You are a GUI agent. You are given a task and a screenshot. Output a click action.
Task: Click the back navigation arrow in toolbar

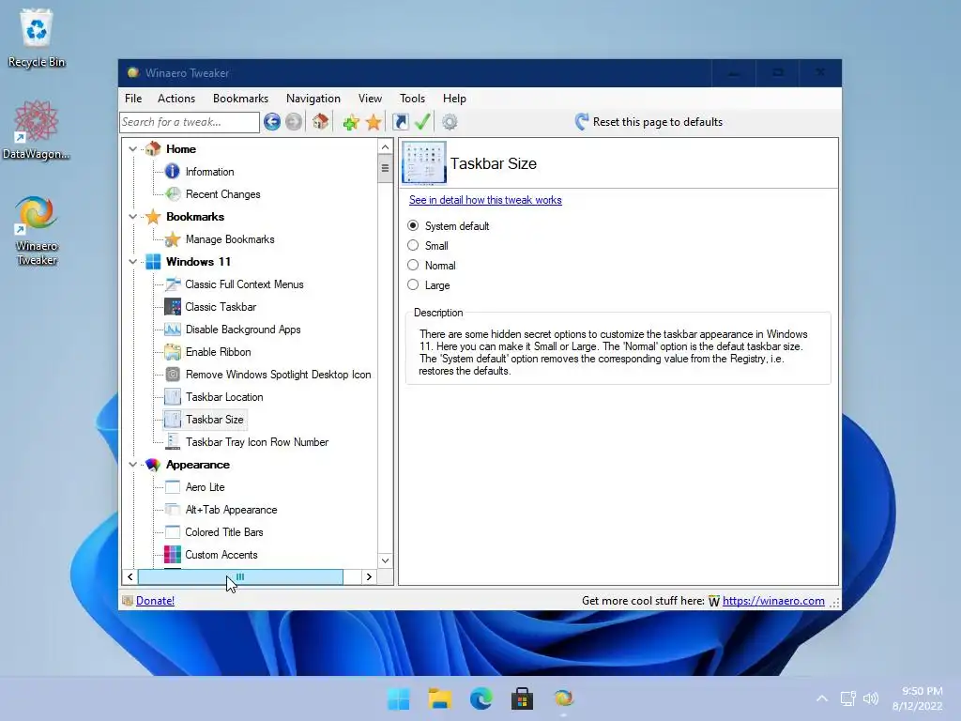click(272, 122)
